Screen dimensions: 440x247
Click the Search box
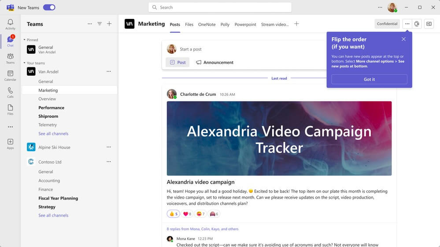(220, 7)
